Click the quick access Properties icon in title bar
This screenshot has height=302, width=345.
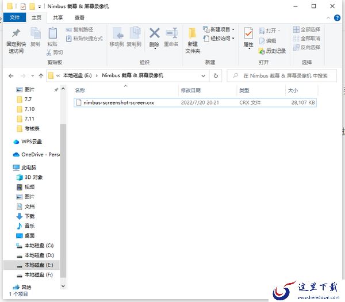[23, 6]
